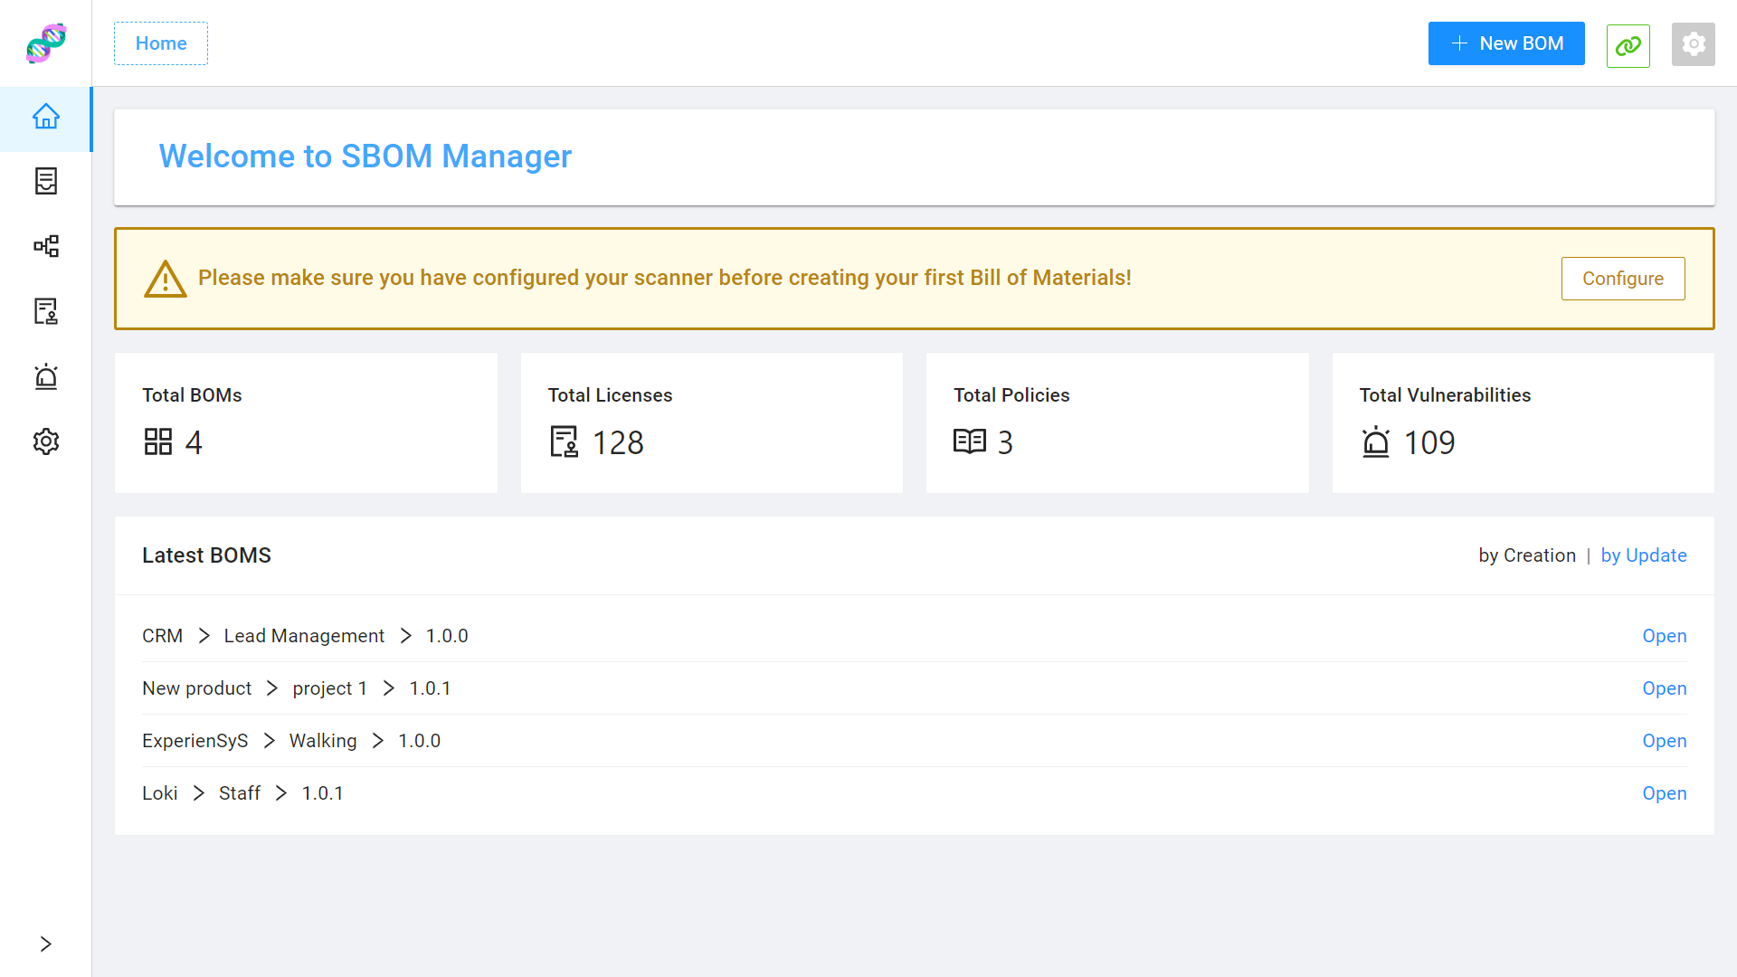
Task: Click the Total Vulnerabilities card
Action: pyautogui.click(x=1523, y=422)
